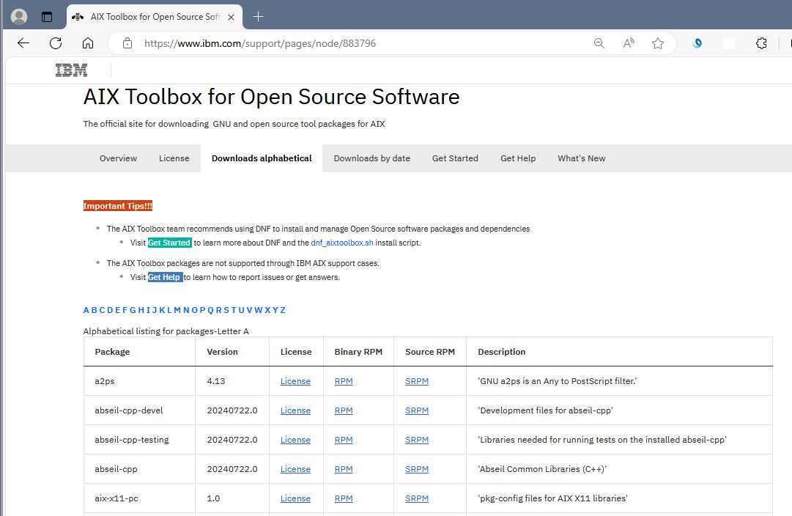Open the License link for aix-x11-pc

coord(295,498)
